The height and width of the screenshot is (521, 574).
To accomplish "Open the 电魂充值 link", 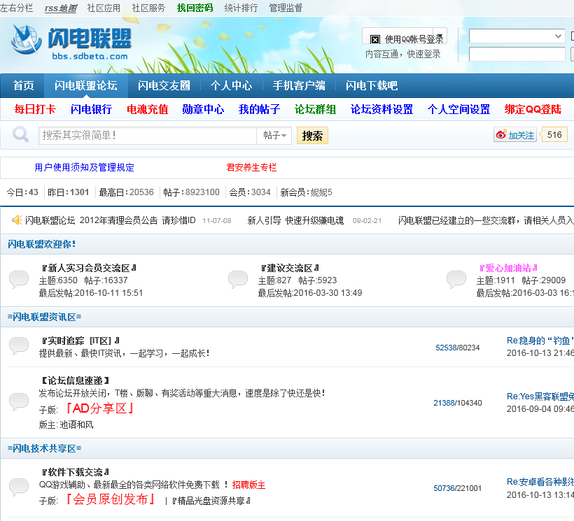I will 147,109.
